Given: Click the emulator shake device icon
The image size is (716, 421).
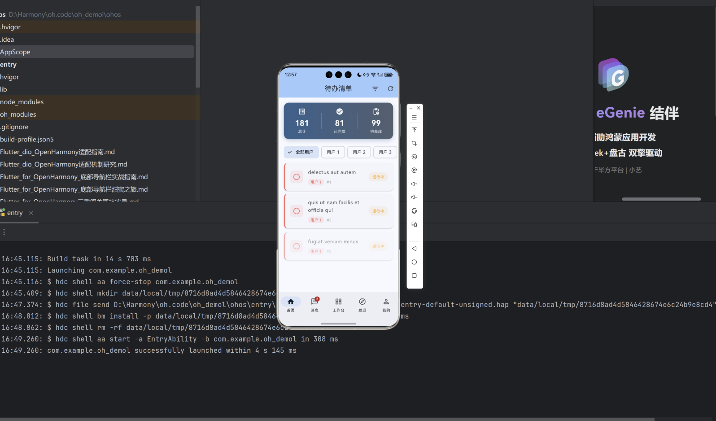Looking at the screenshot, I should (414, 210).
